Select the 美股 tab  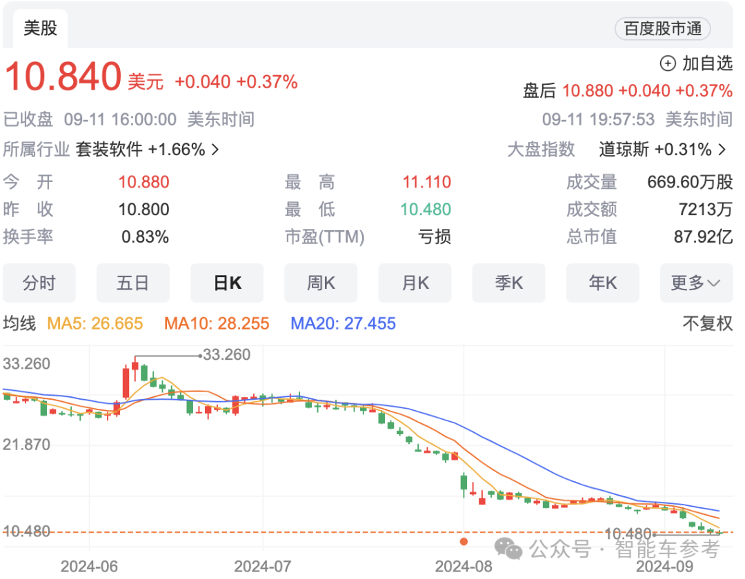click(40, 28)
